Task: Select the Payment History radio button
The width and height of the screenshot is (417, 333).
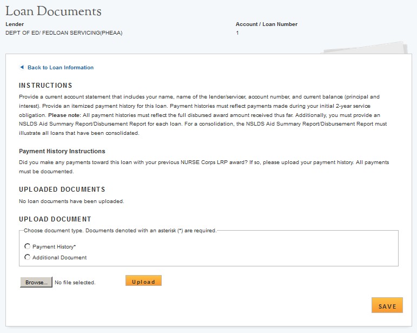Action: [x=28, y=246]
